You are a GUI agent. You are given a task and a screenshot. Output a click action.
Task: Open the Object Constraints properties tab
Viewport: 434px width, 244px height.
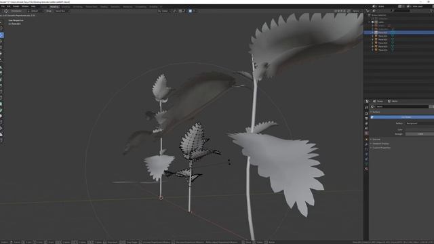tap(366, 159)
